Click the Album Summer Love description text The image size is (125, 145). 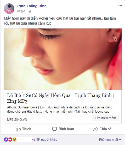60,109
